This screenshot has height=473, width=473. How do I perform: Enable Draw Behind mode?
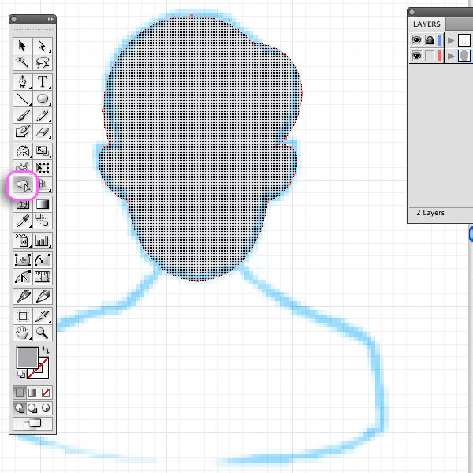(32, 408)
